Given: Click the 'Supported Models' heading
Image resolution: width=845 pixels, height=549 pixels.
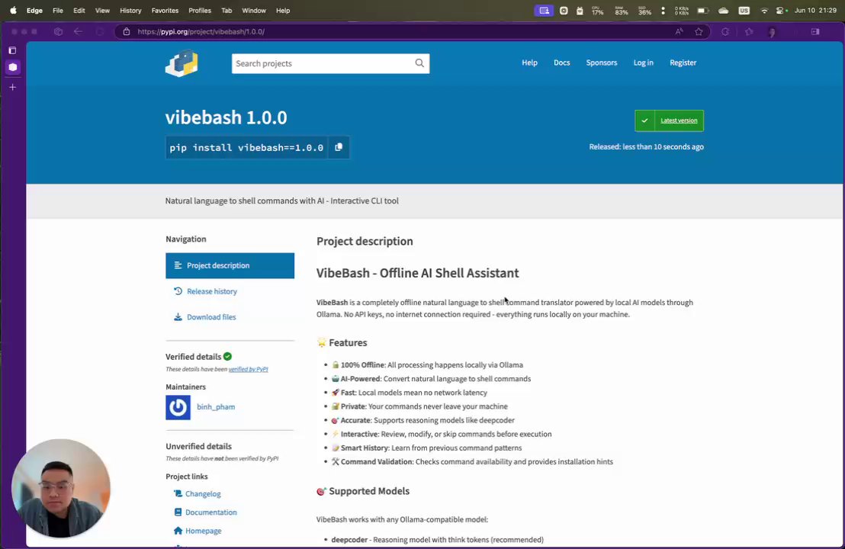Looking at the screenshot, I should tap(369, 491).
